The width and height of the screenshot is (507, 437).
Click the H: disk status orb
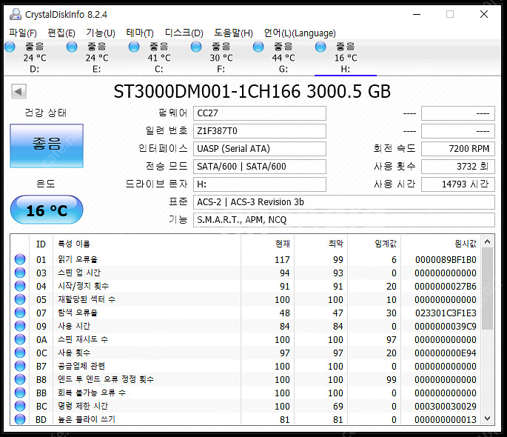pyautogui.click(x=320, y=47)
